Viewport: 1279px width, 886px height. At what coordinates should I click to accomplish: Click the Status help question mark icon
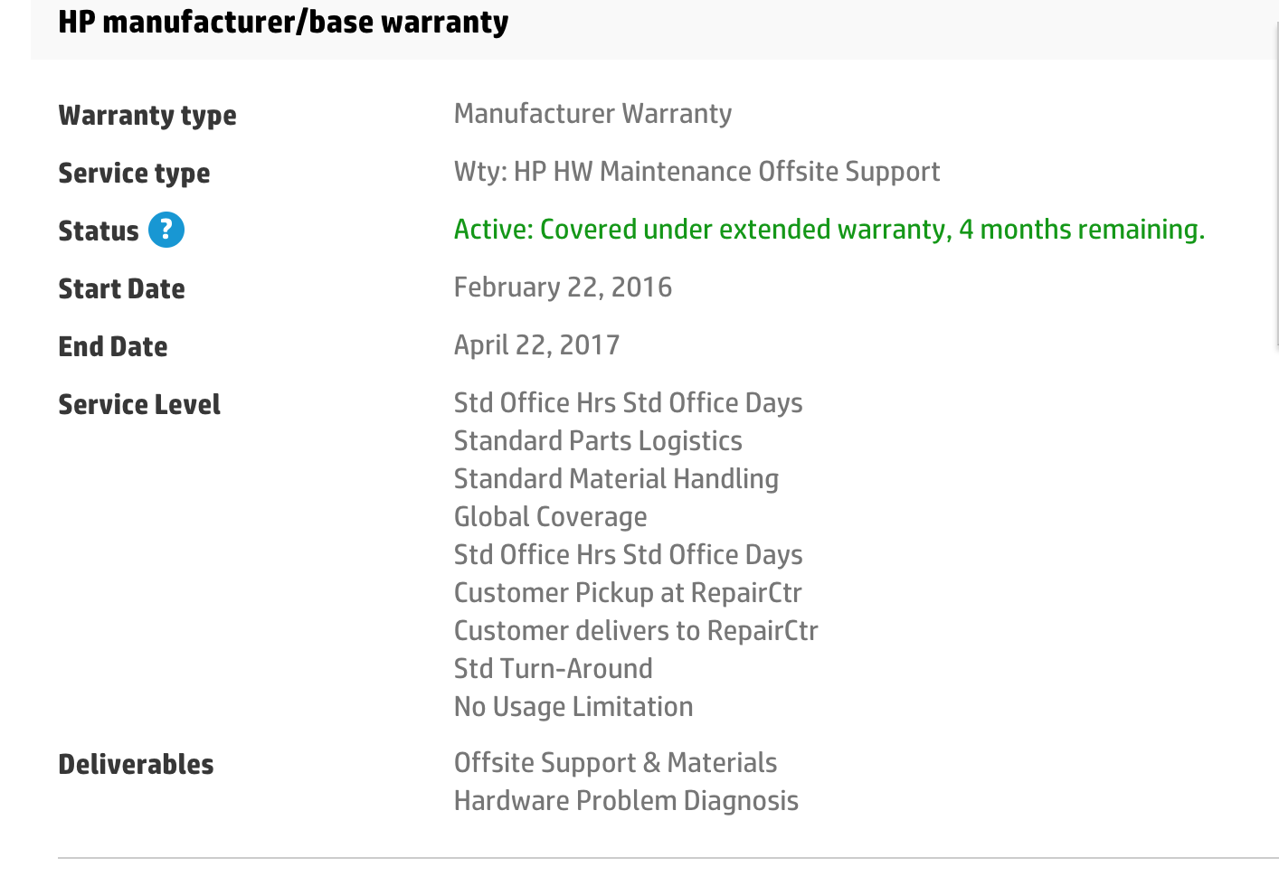[166, 230]
